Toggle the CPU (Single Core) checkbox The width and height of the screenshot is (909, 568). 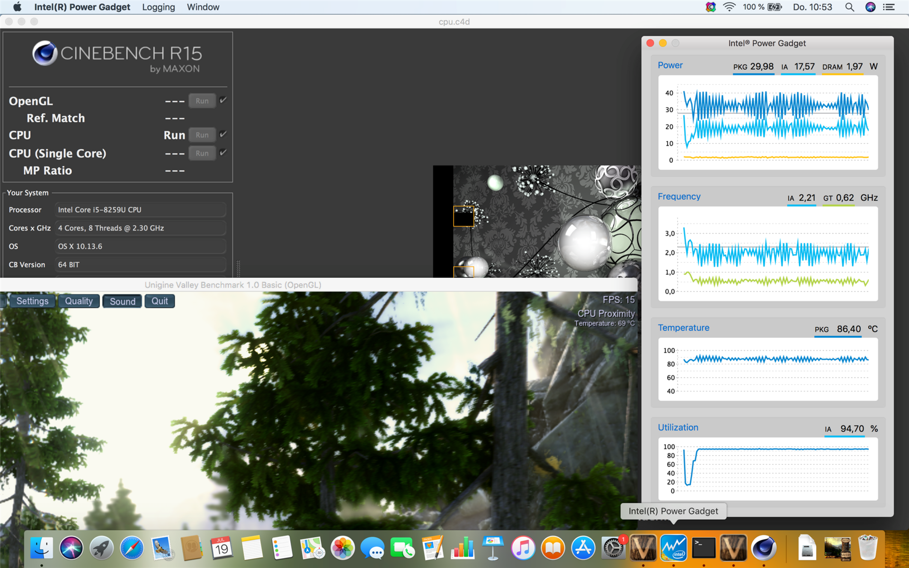pos(223,153)
